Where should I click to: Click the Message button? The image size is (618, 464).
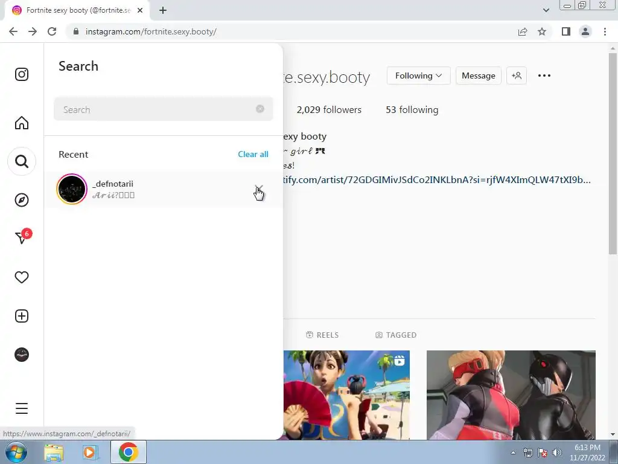[x=478, y=76]
